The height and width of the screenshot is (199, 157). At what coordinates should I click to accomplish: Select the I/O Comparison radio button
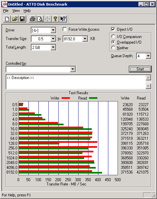(113, 37)
